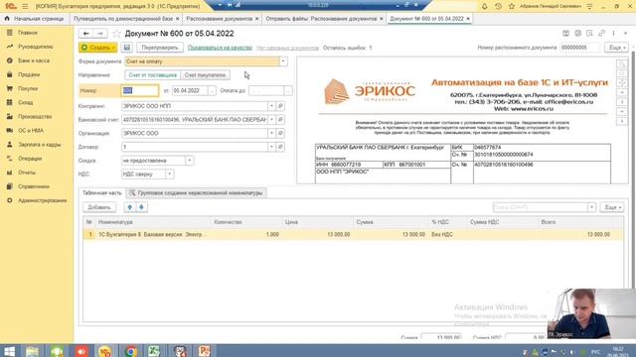Open the Оплата до date picker

tap(288, 90)
